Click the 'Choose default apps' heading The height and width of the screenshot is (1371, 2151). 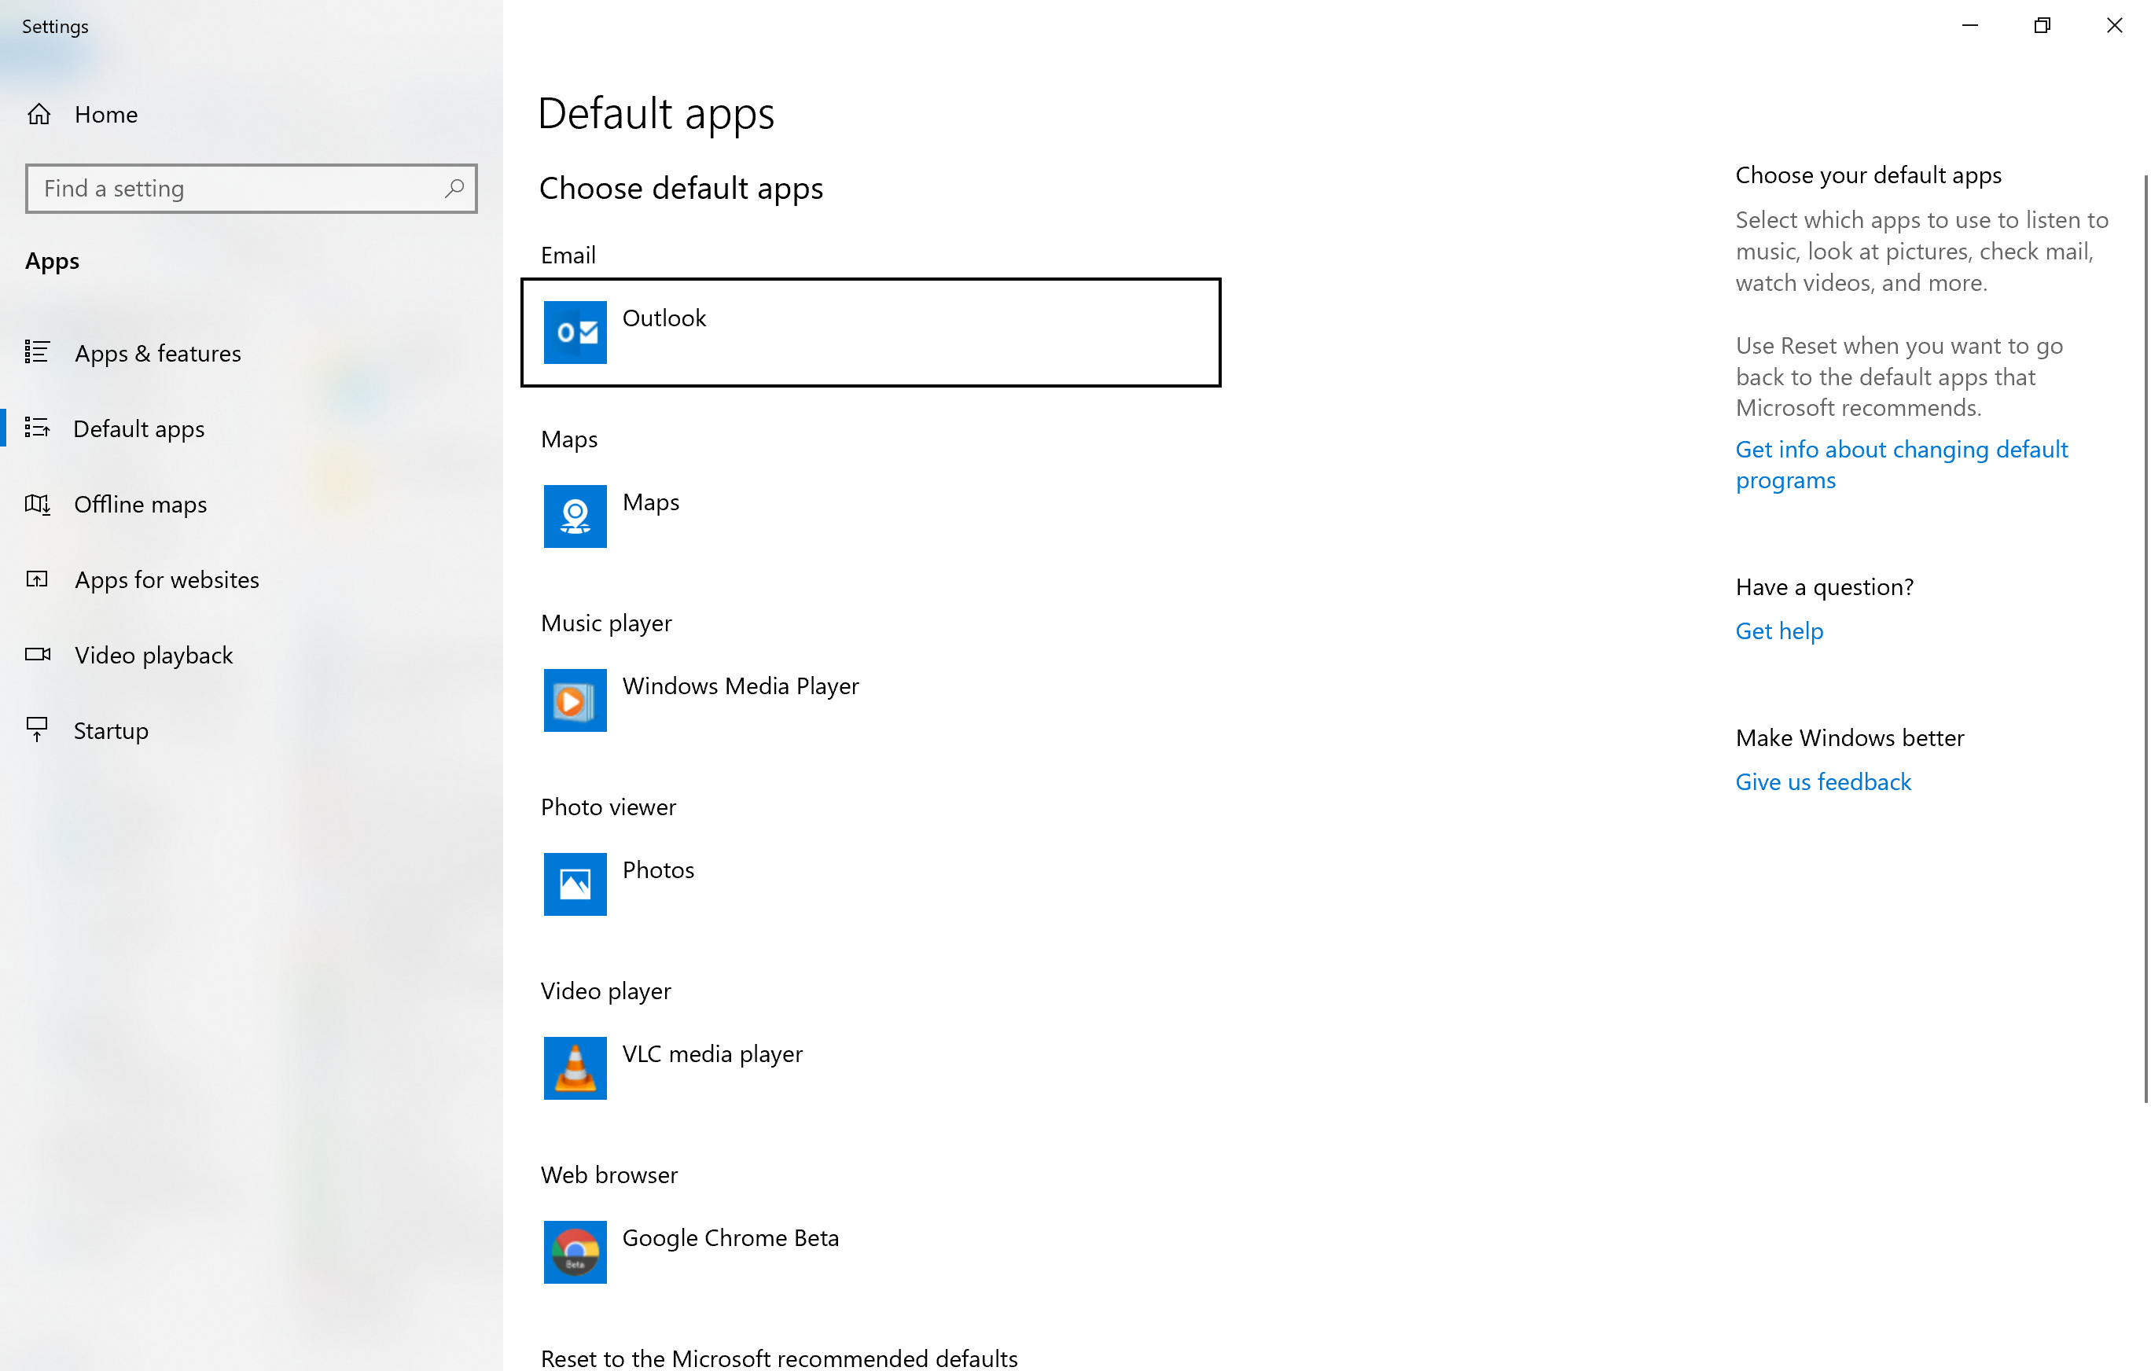pyautogui.click(x=681, y=189)
